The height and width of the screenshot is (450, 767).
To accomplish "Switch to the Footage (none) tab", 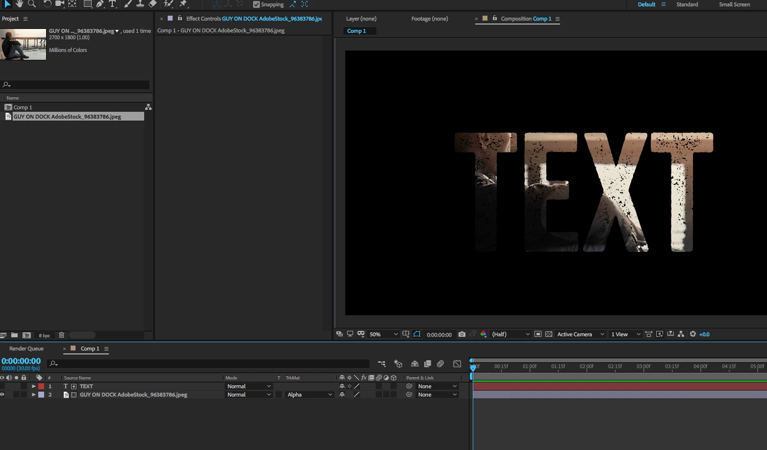I will 430,19.
